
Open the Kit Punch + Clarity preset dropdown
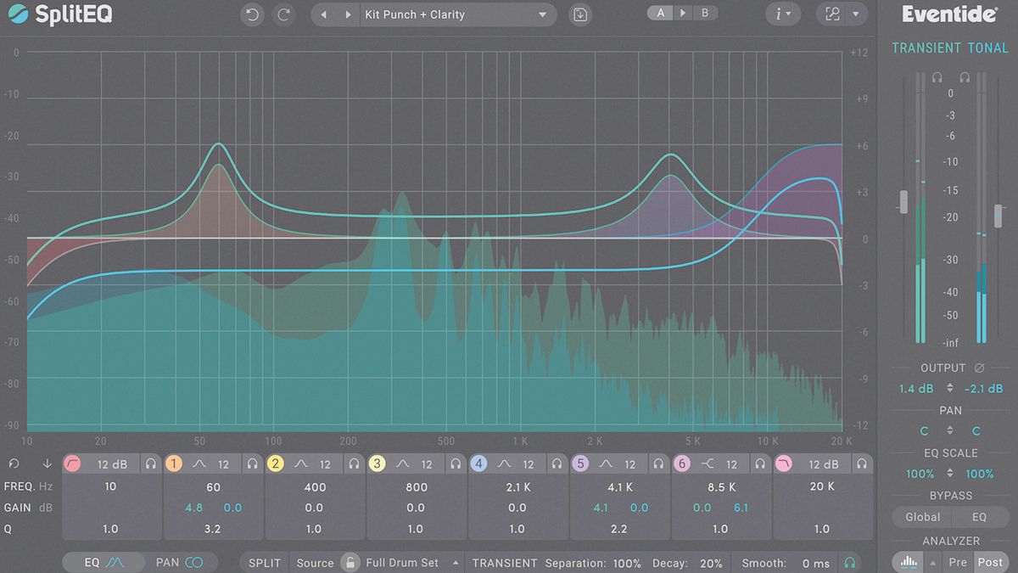(458, 14)
